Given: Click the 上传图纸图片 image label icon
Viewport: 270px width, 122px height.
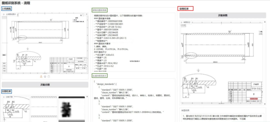Looking at the screenshot, I should (4, 14).
